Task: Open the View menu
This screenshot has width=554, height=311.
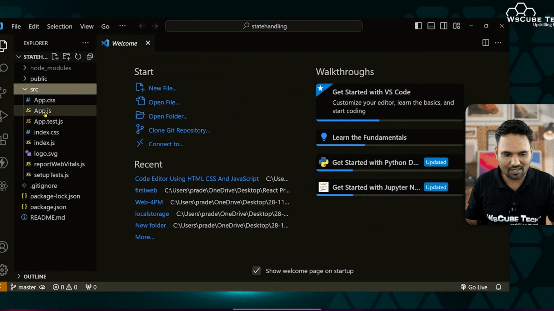Action: pos(87,26)
